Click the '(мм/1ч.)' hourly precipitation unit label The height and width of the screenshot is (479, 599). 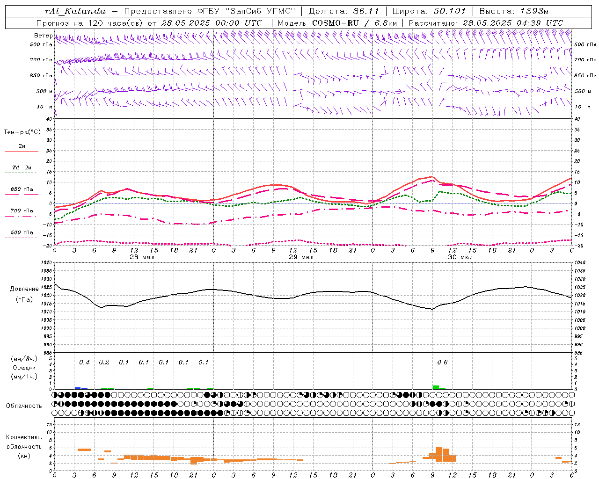point(24,377)
